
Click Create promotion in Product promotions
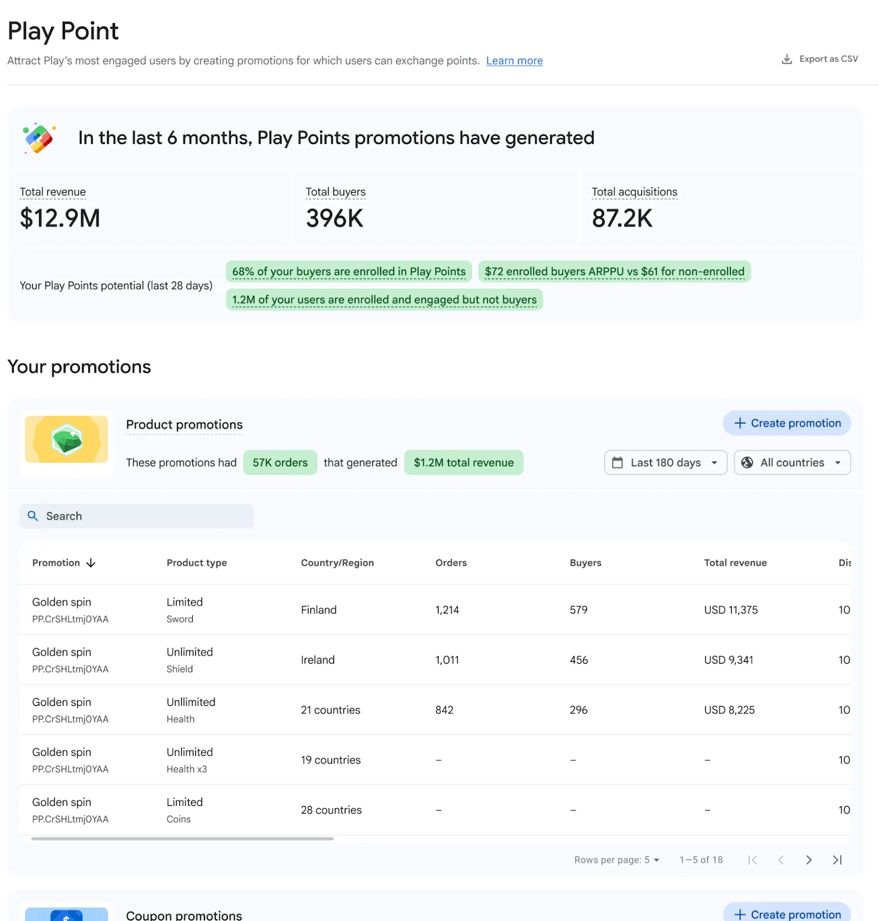[x=786, y=424]
